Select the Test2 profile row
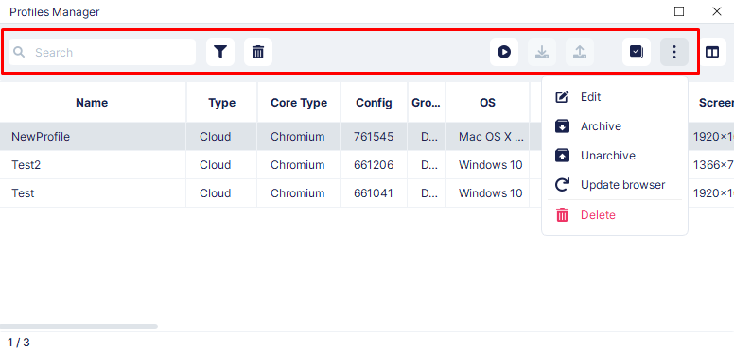 pyautogui.click(x=367, y=165)
